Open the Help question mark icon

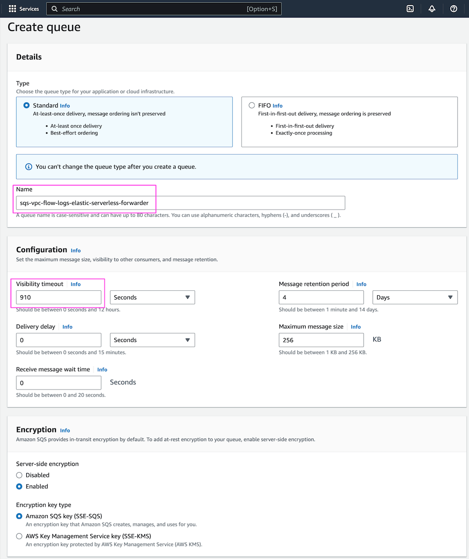pos(453,8)
